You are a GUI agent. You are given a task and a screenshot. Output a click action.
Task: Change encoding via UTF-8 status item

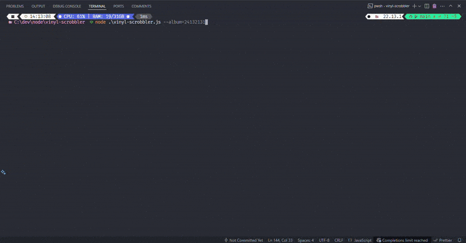[x=324, y=240]
